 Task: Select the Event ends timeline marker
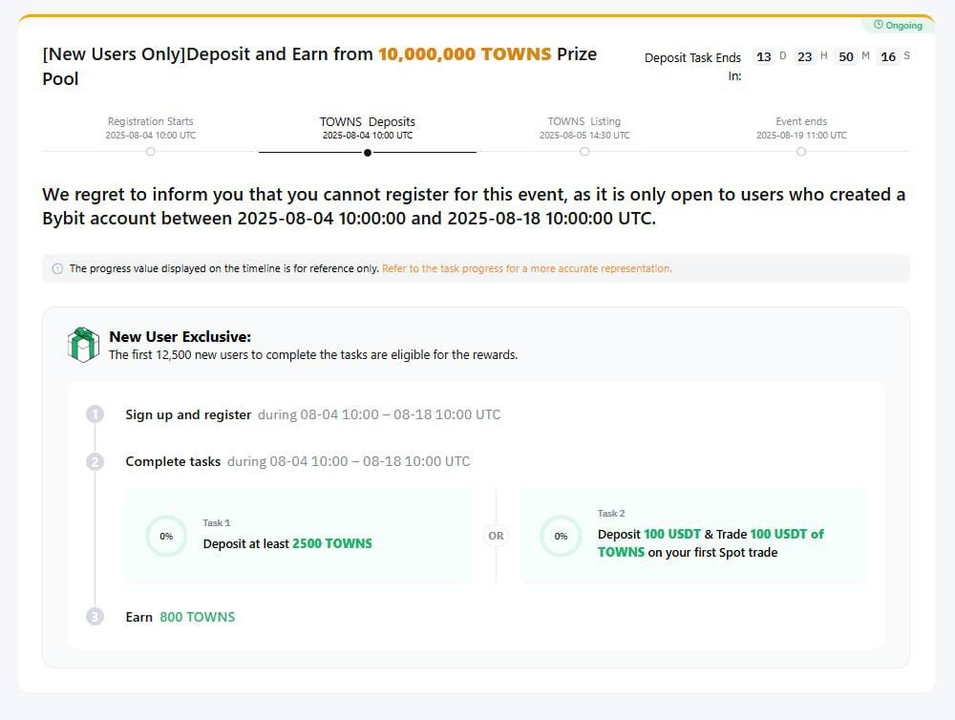801,152
